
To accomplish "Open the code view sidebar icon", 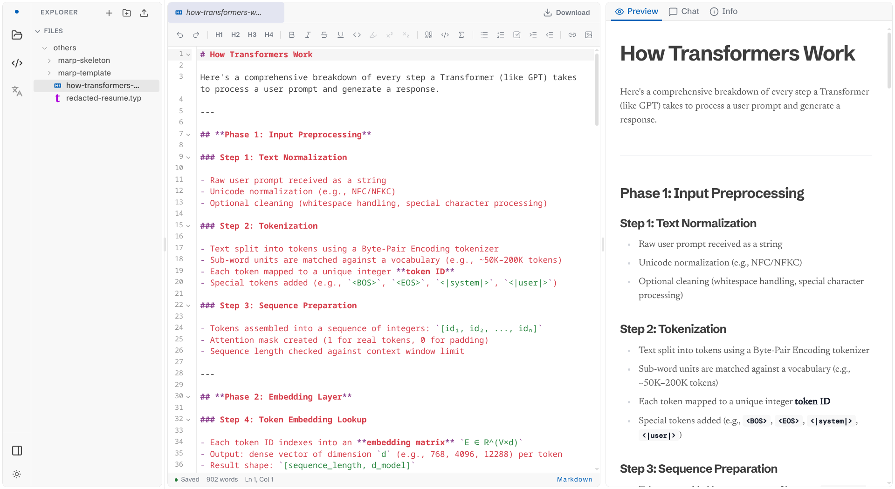I will coord(17,63).
